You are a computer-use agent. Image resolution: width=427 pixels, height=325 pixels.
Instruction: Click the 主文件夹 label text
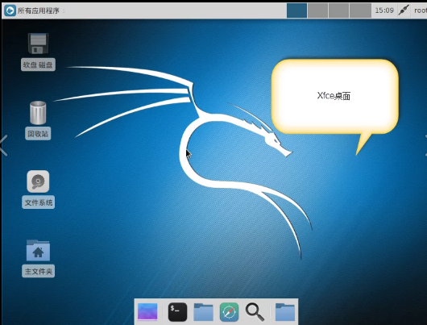click(39, 271)
